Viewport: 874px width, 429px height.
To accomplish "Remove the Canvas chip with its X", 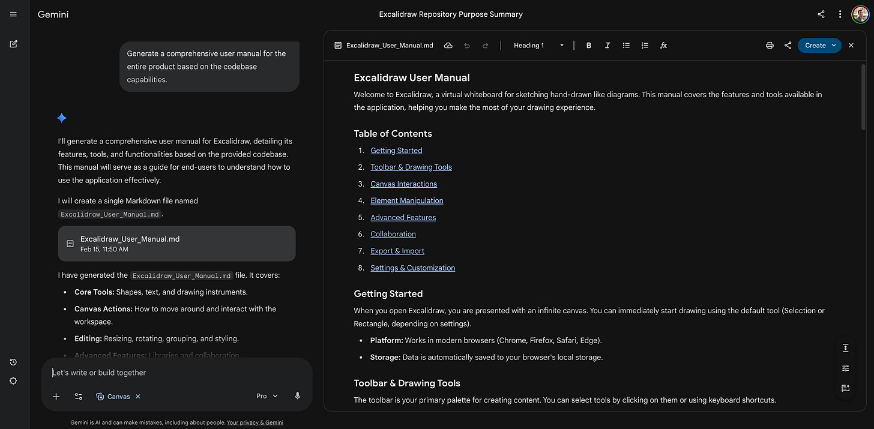I will 137,396.
